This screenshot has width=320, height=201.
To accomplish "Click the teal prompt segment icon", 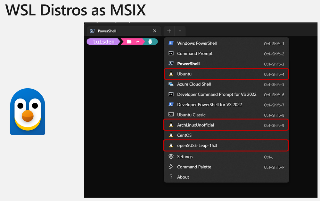I will 150,42.
